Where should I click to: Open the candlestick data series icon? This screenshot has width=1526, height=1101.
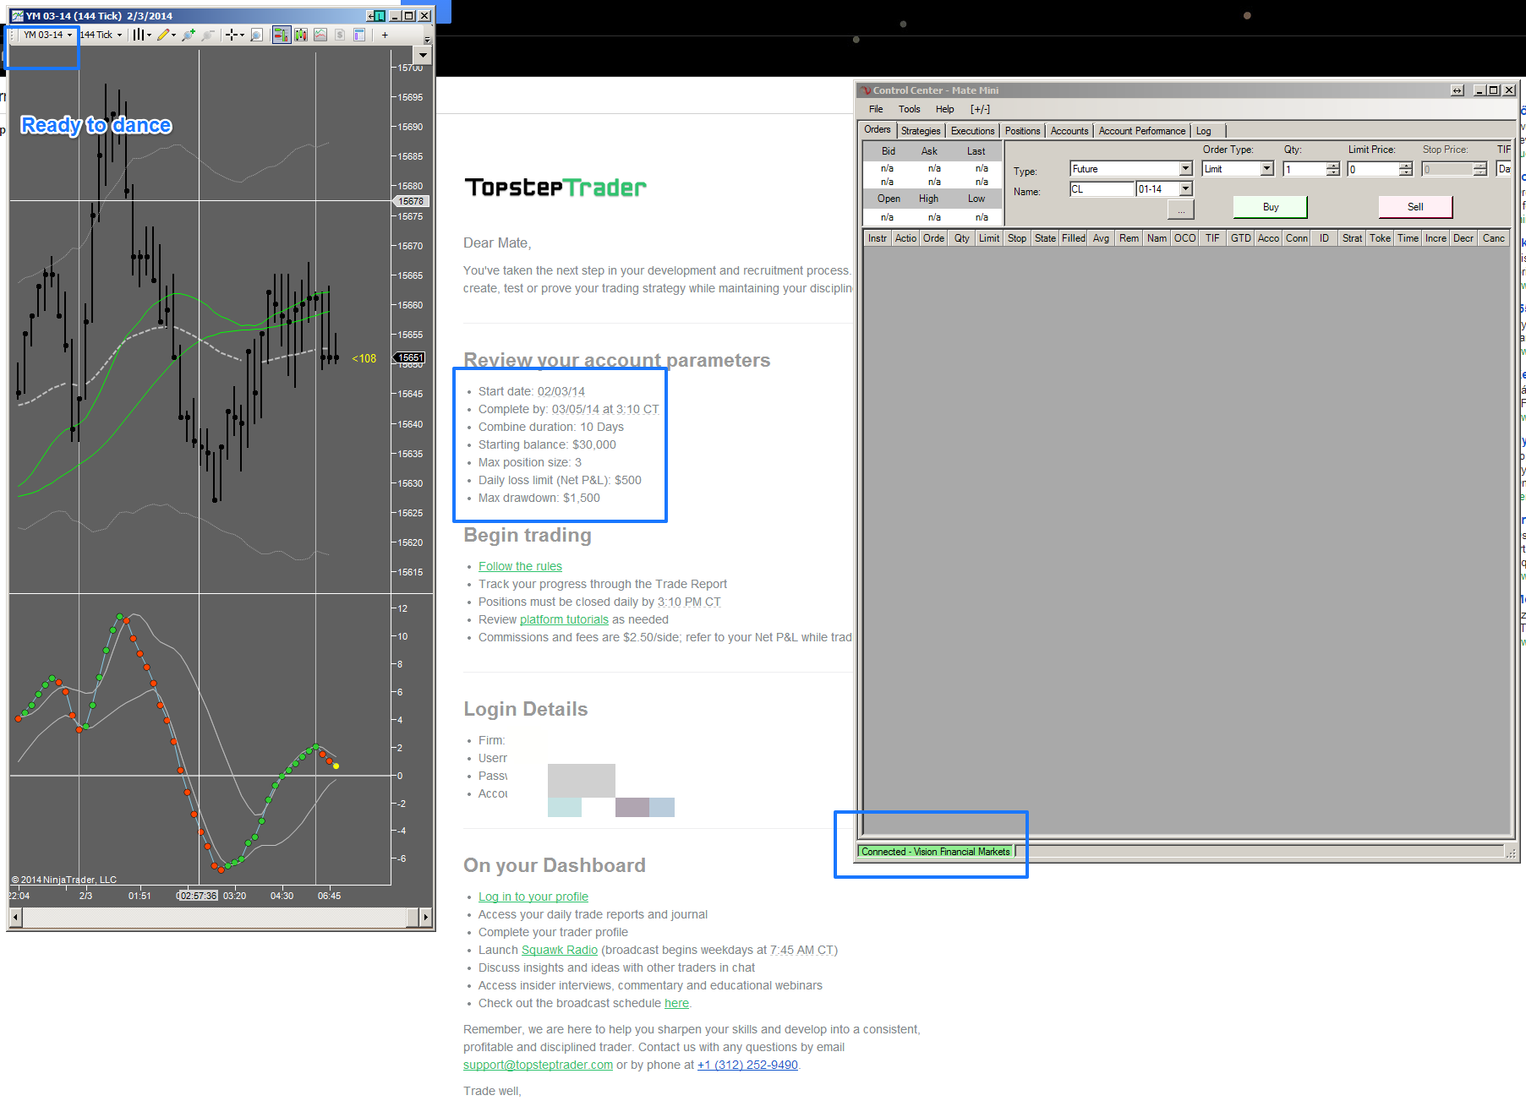pyautogui.click(x=300, y=35)
